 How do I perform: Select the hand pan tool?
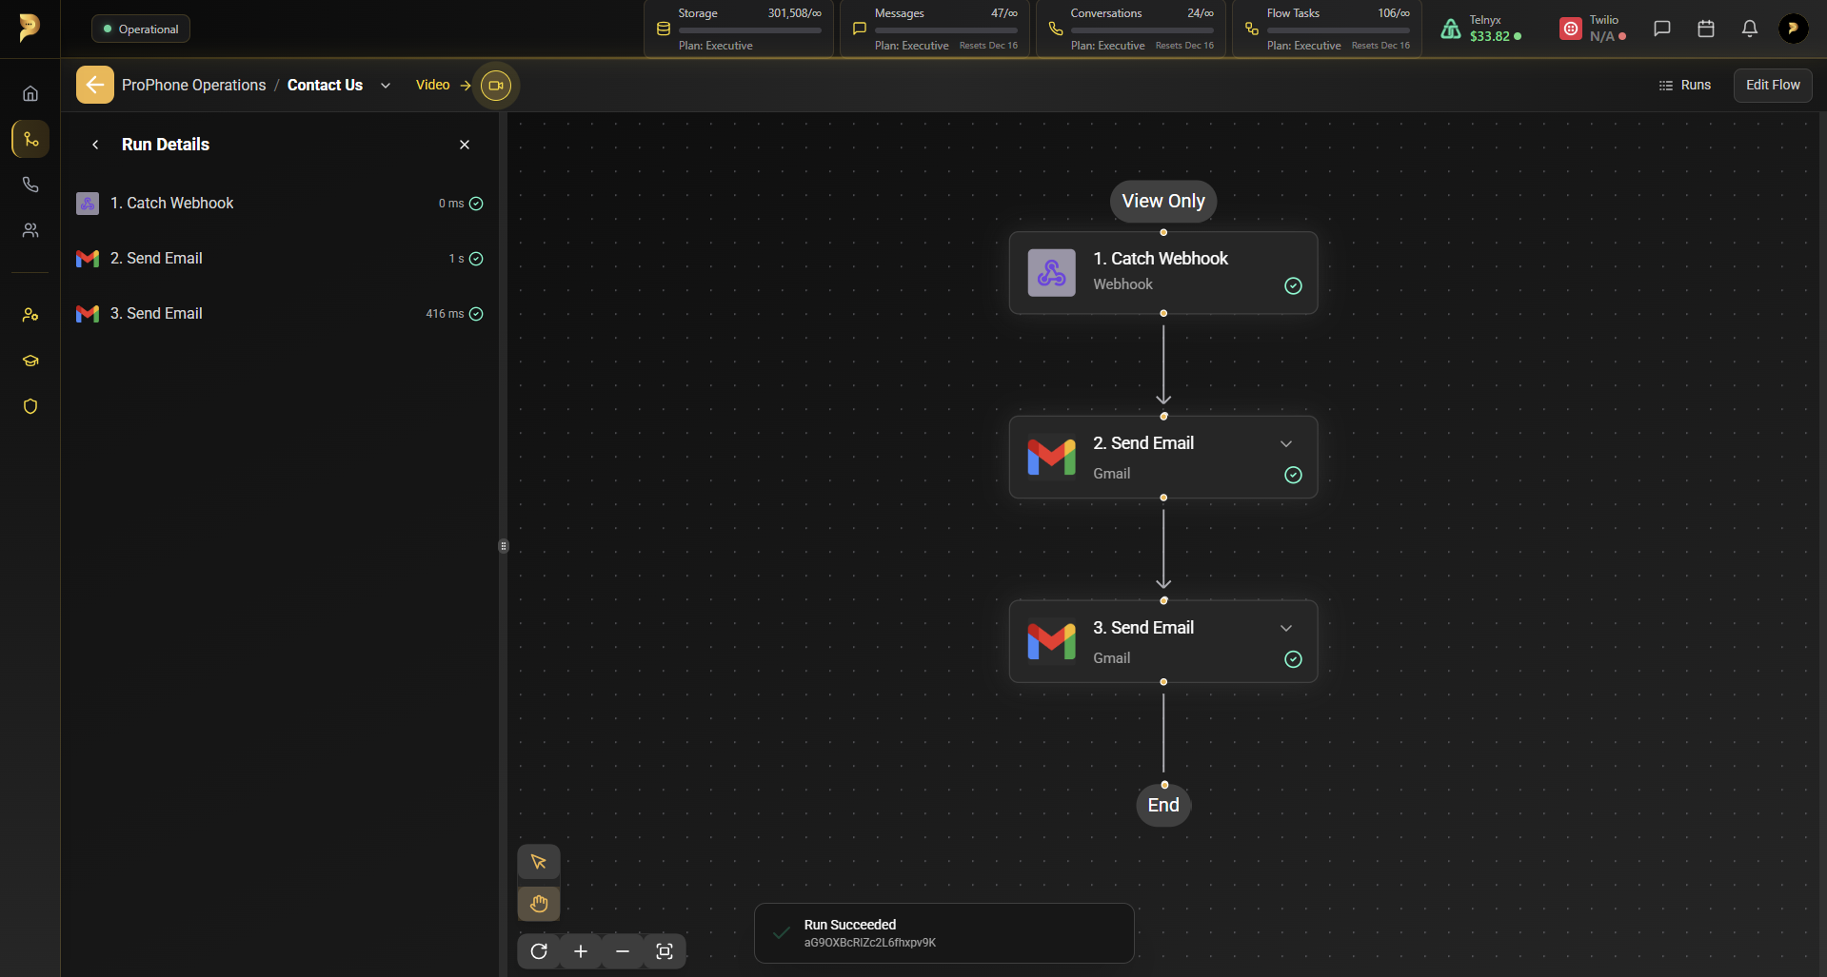pyautogui.click(x=539, y=904)
